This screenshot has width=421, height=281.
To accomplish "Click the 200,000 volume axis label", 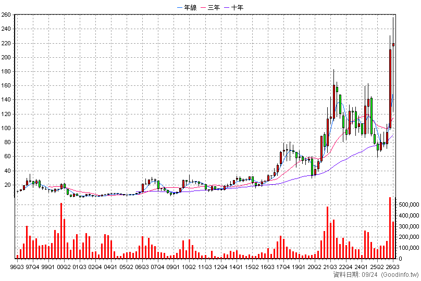I will (409, 237).
